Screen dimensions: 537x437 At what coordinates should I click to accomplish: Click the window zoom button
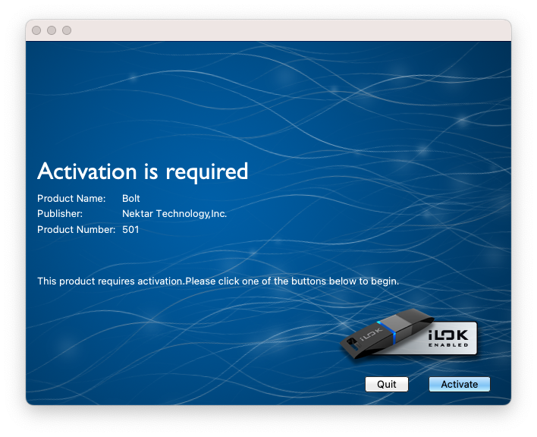pos(67,30)
